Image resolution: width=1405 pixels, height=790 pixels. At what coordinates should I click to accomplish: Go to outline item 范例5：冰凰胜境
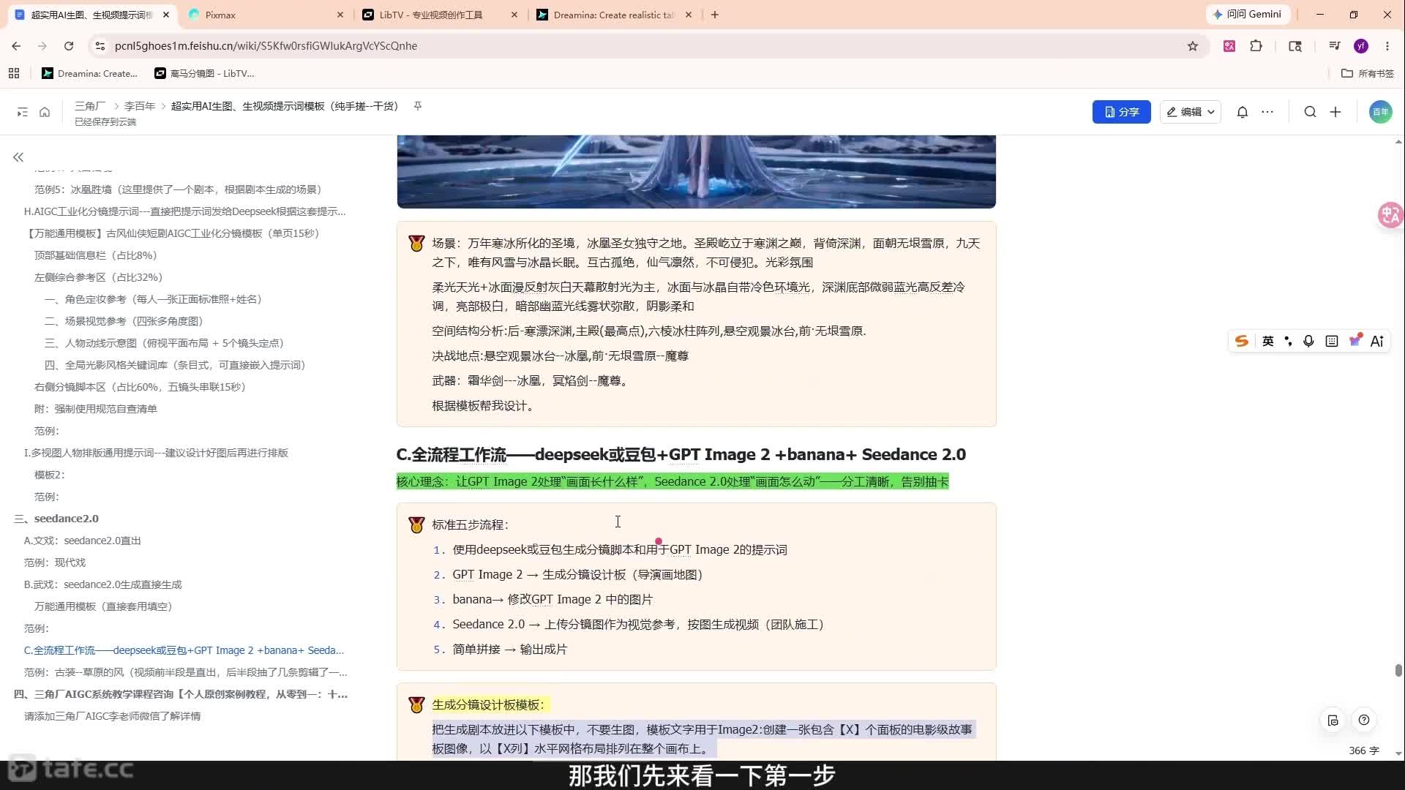178,189
